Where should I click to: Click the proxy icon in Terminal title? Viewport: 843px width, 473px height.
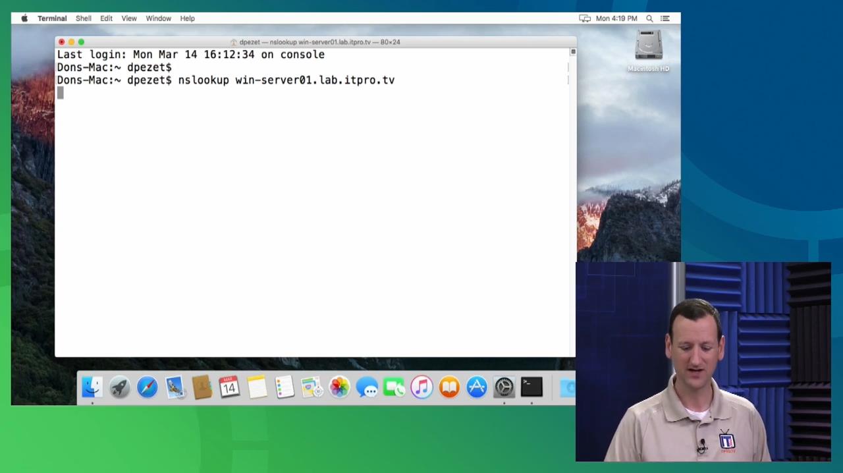233,42
